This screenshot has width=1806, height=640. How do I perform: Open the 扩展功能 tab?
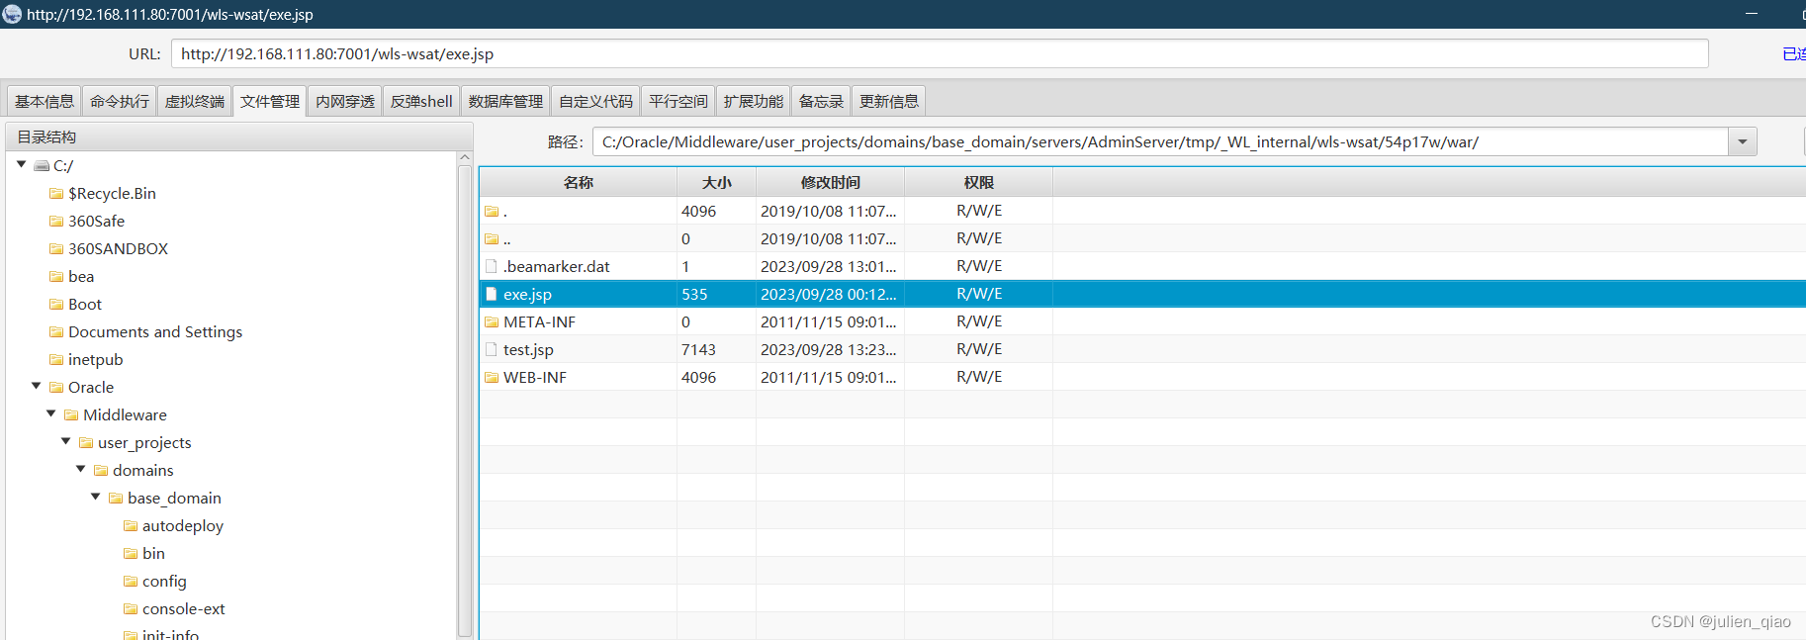tap(754, 101)
